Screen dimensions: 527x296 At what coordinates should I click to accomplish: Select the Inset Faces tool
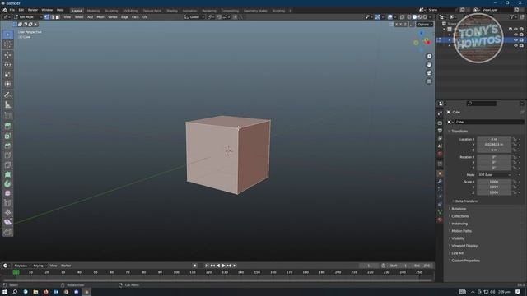pos(7,136)
